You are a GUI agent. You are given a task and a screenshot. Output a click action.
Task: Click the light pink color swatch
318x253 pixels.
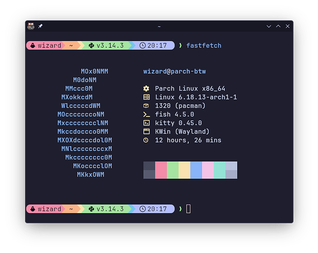[208, 170]
